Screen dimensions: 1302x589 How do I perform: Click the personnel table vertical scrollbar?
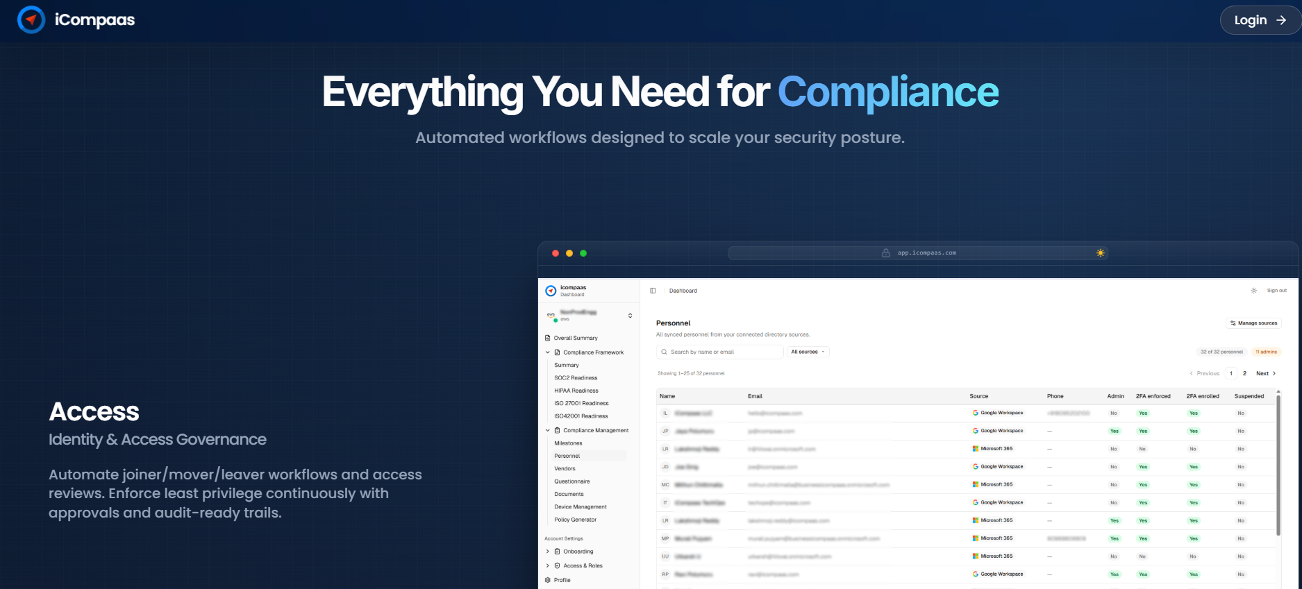click(1278, 461)
